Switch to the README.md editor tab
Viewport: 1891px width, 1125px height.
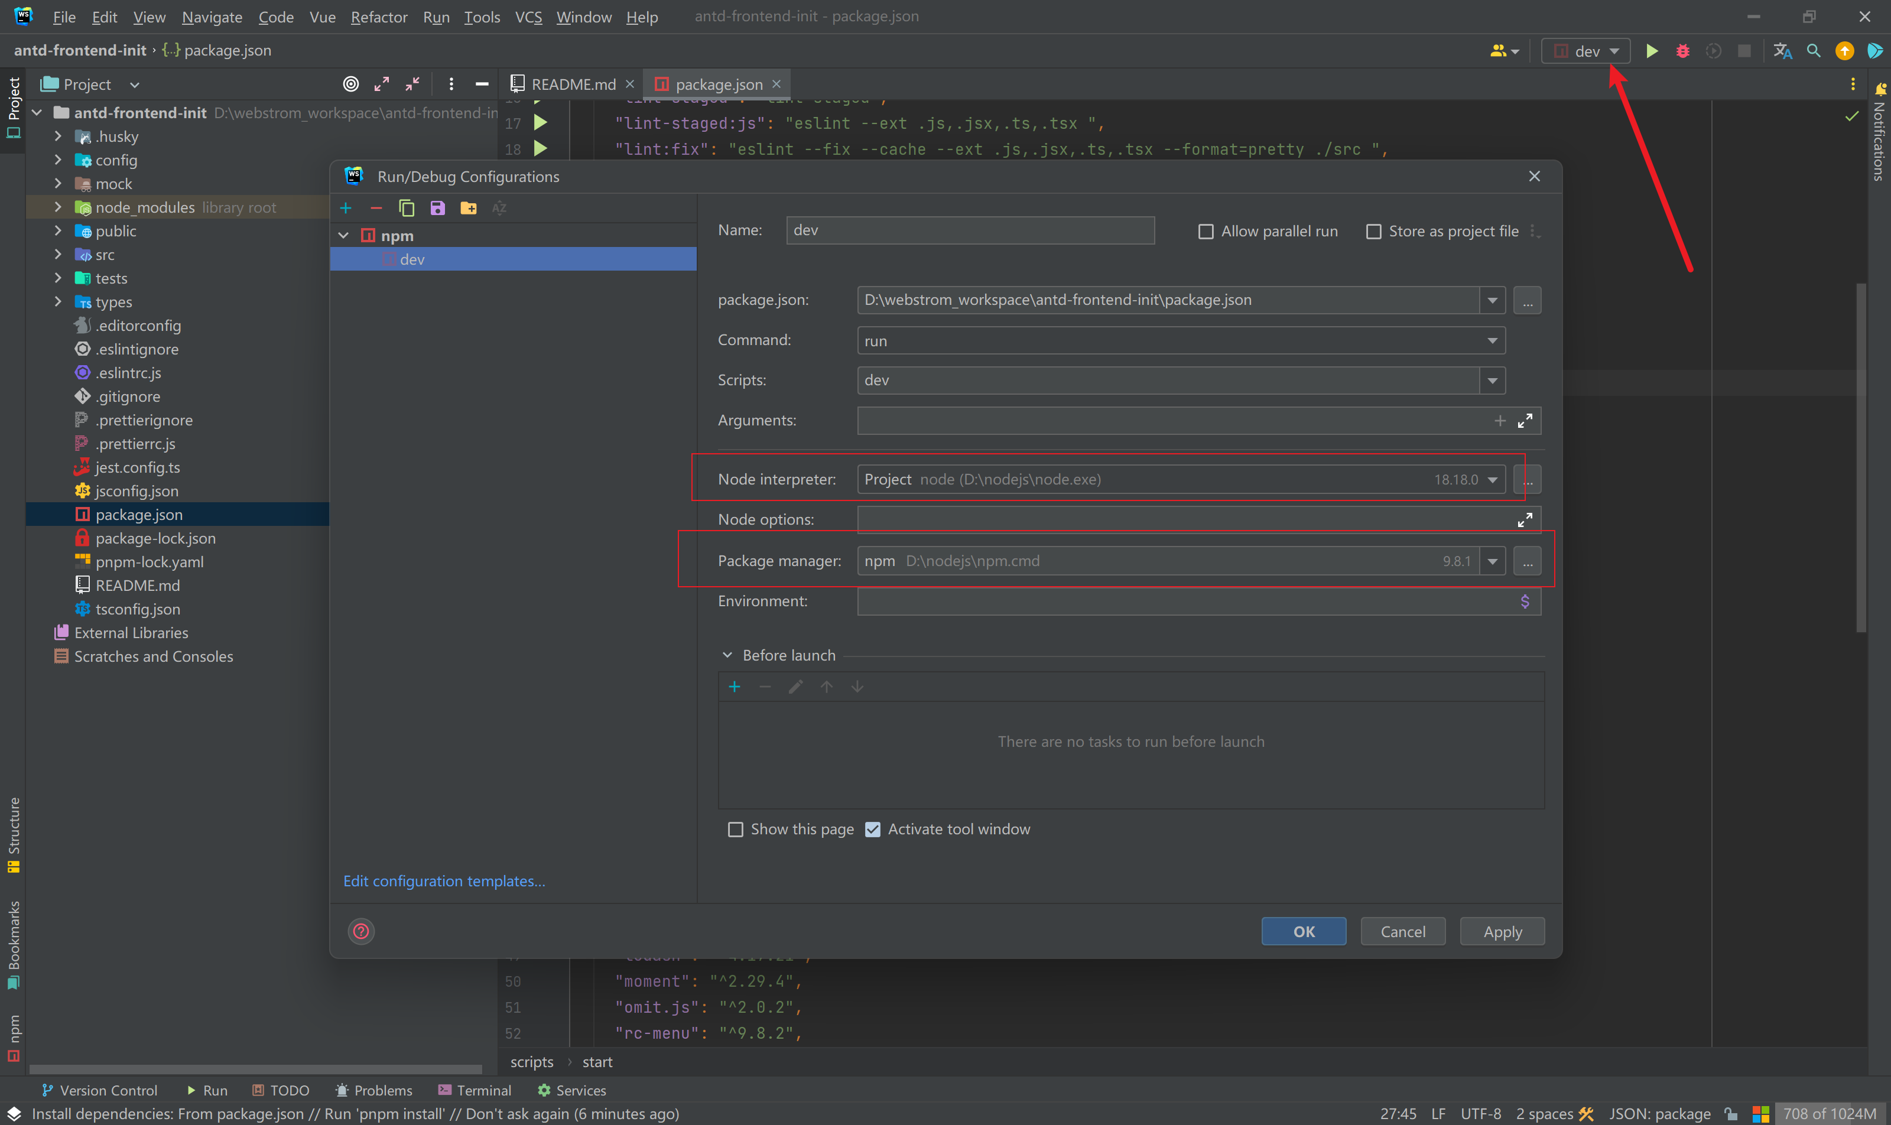[x=573, y=84]
